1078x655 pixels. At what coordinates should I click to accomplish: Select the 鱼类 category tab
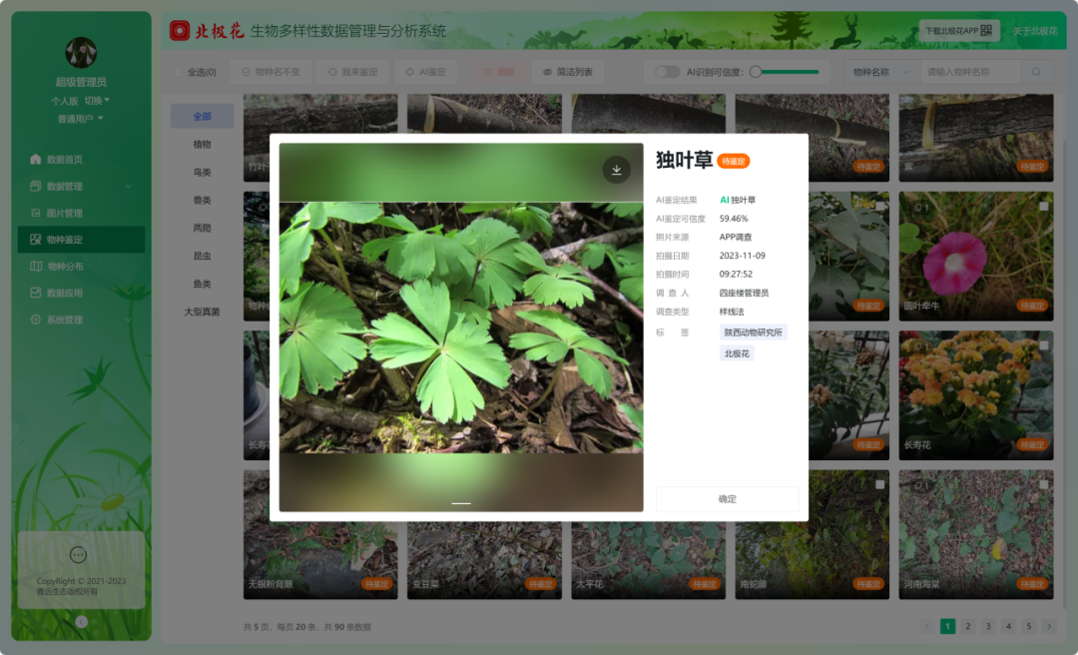click(x=202, y=284)
